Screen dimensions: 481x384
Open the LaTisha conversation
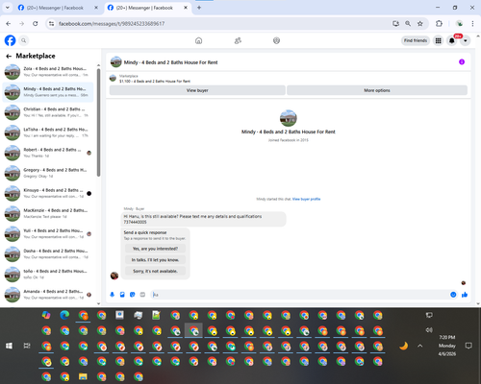point(48,132)
